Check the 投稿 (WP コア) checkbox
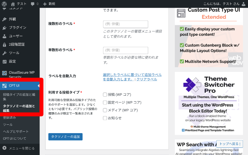This screenshot has height=155, width=248. (105, 94)
